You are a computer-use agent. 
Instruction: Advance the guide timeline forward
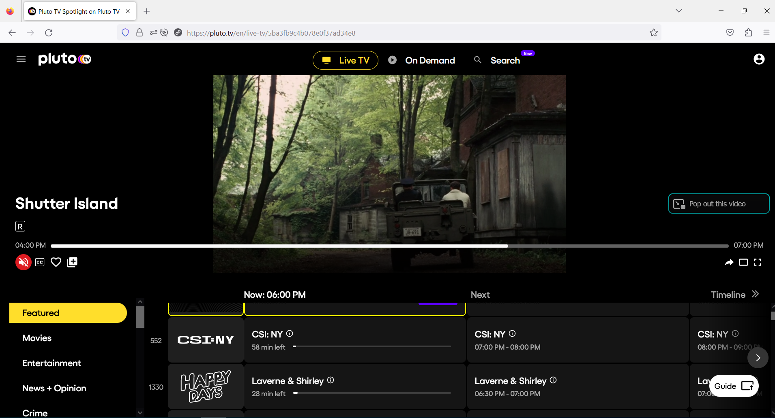tap(758, 358)
